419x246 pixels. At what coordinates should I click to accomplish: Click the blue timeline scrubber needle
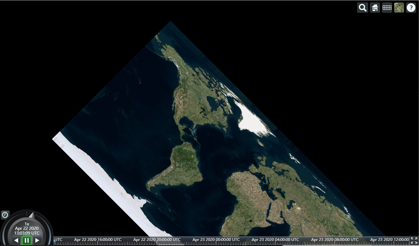tap(54, 241)
